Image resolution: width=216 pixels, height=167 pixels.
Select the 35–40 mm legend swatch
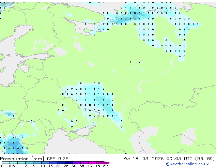click(x=84, y=163)
